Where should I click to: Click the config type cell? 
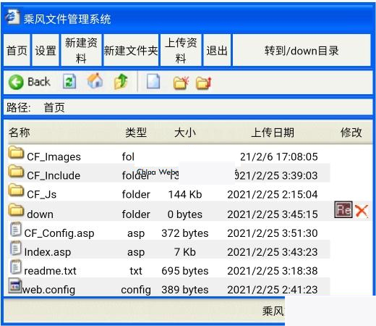click(136, 290)
